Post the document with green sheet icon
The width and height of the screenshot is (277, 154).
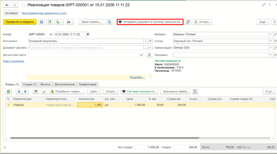tap(50, 22)
